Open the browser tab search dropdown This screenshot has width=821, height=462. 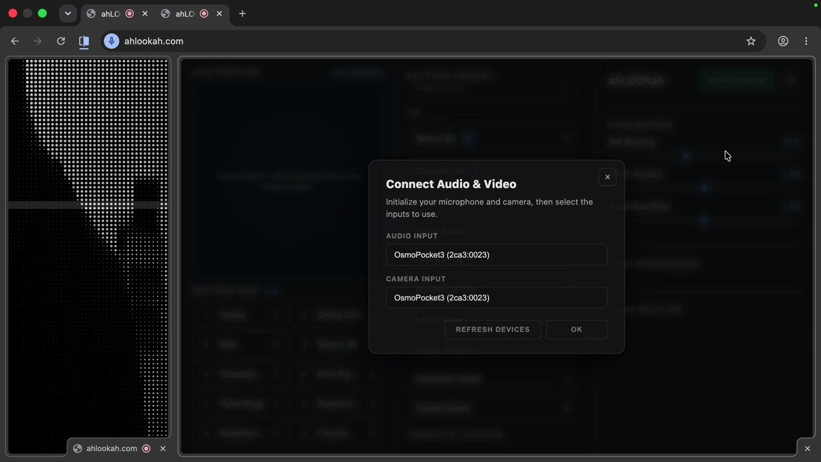coord(68,13)
